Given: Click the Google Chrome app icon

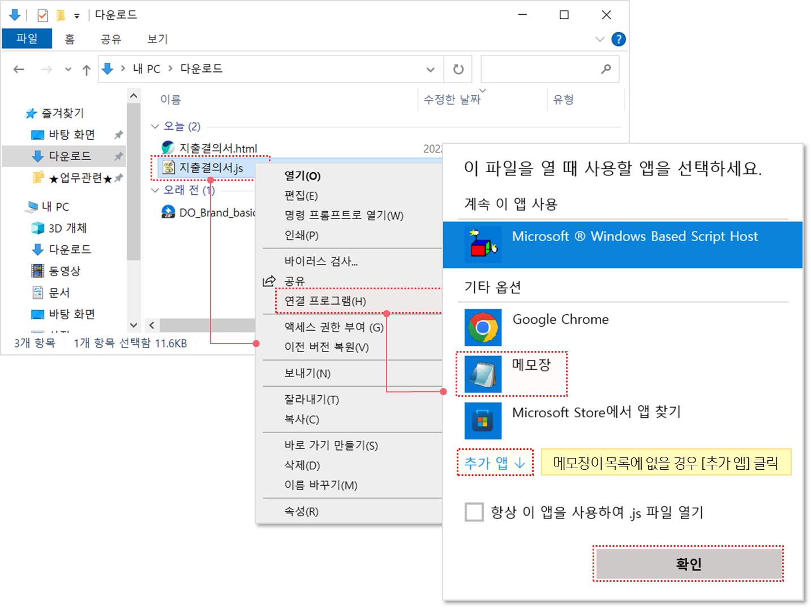Looking at the screenshot, I should click(483, 327).
